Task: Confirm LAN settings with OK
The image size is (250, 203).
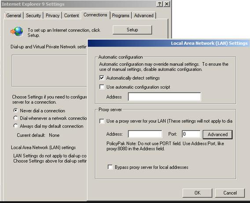Action: pos(197,193)
